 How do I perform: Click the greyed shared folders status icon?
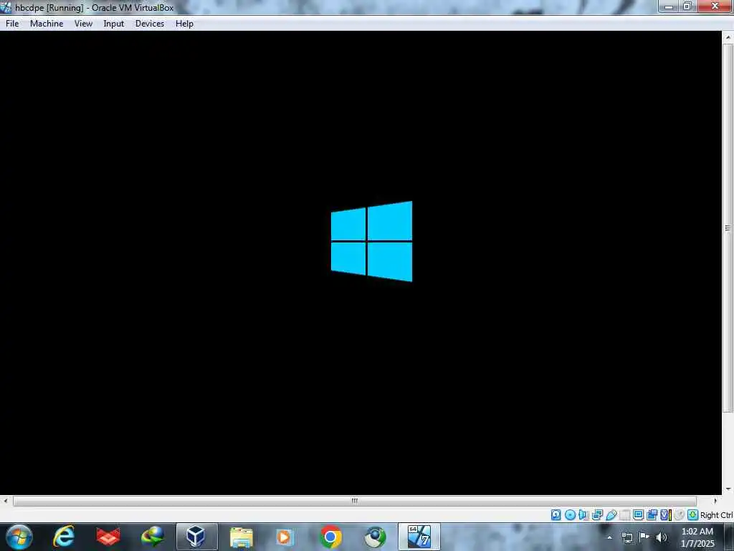624,515
